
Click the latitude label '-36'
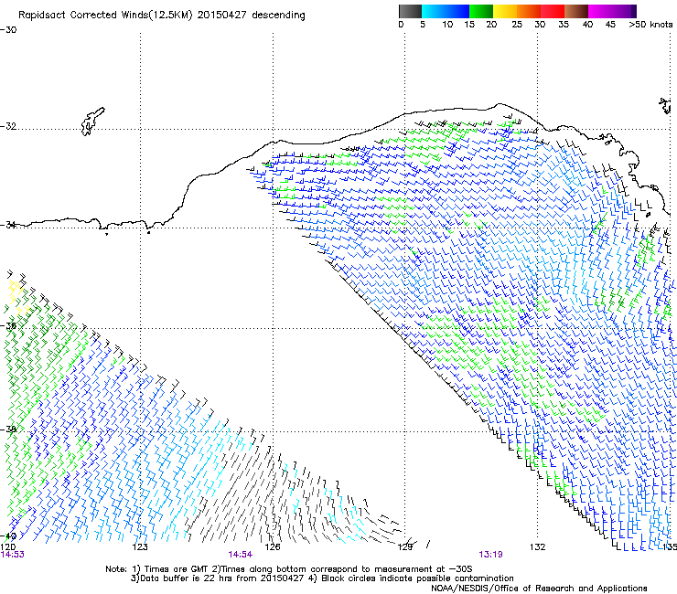[x=8, y=325]
